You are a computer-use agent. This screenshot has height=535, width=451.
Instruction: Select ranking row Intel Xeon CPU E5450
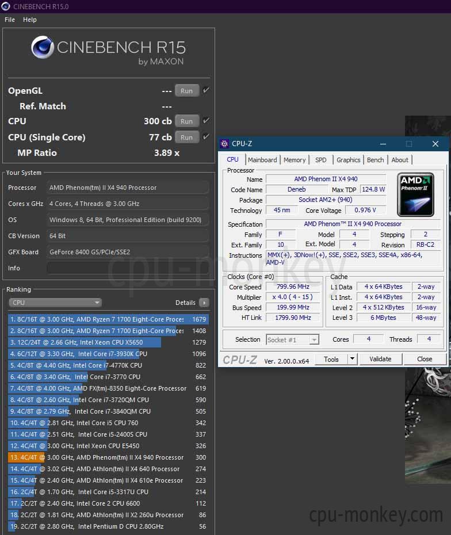pyautogui.click(x=108, y=446)
